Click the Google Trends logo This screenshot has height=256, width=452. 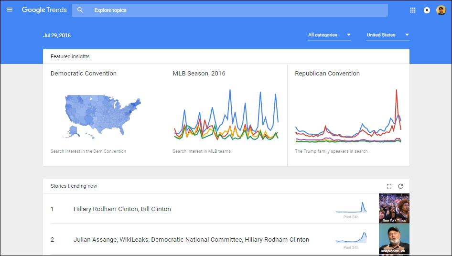click(x=44, y=10)
